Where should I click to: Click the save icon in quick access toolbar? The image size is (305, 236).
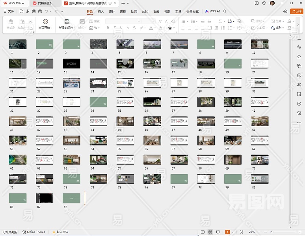(x=22, y=11)
